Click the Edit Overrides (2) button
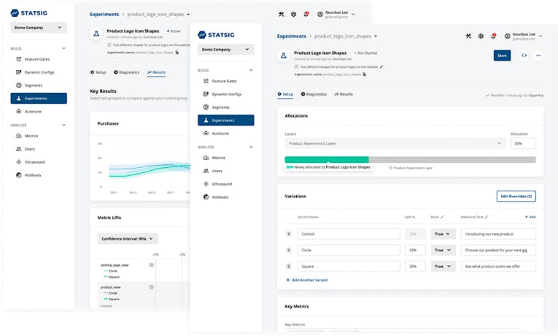558x336 pixels. 516,196
